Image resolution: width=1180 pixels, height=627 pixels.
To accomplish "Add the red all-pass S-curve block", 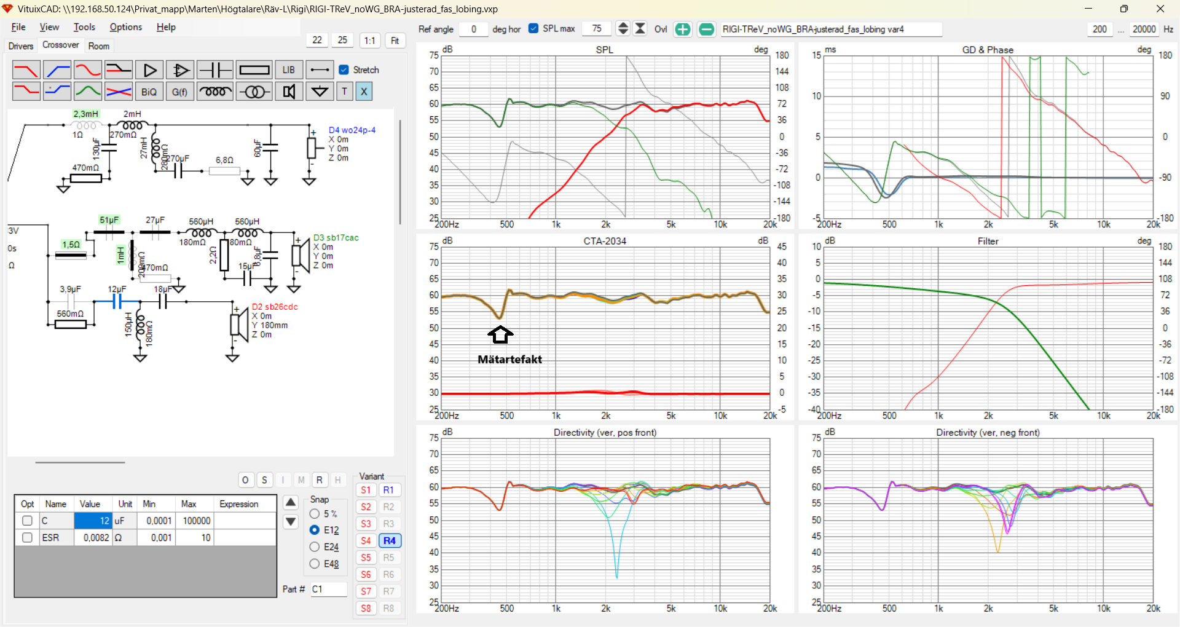I will coord(88,70).
